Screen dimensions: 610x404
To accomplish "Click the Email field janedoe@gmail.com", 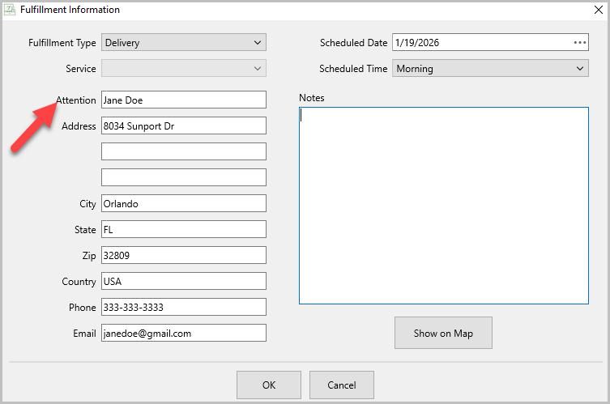I will (184, 334).
